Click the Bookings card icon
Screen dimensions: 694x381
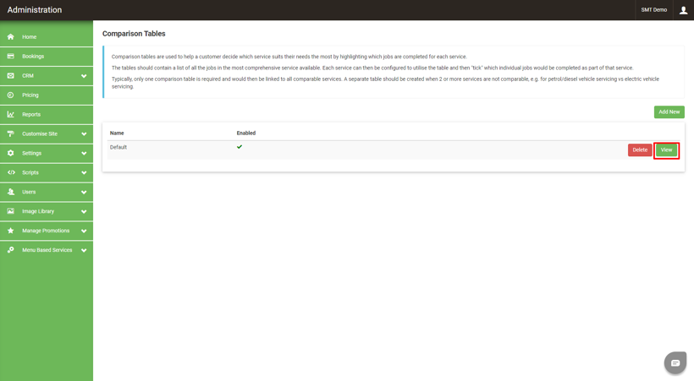pyautogui.click(x=11, y=56)
